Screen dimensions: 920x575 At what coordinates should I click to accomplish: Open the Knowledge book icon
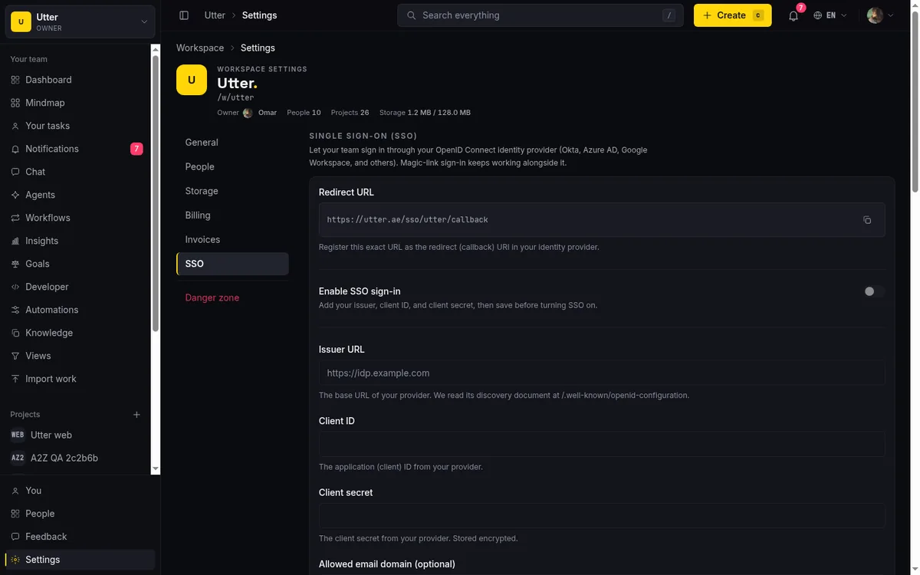click(x=15, y=333)
